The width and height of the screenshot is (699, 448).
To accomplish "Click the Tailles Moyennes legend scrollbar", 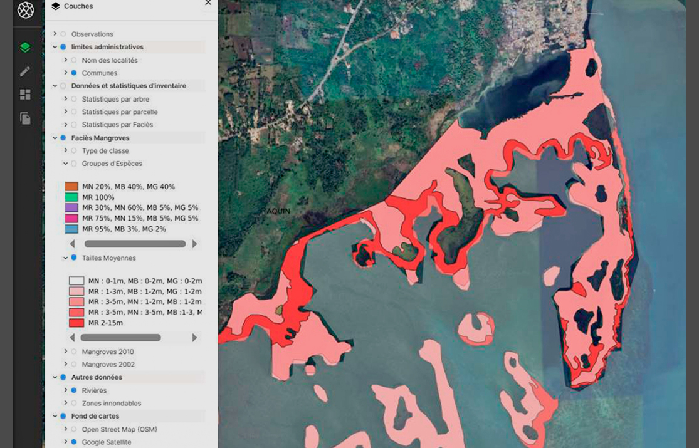I will 120,338.
